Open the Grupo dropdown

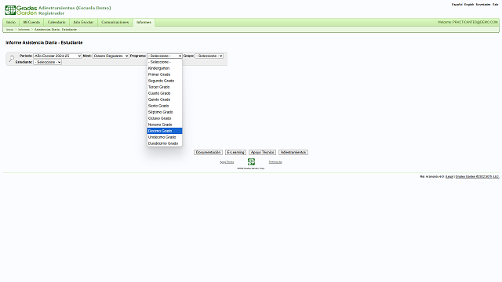[x=209, y=56]
